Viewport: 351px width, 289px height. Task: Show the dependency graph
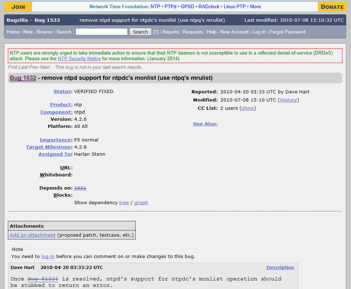tap(141, 203)
